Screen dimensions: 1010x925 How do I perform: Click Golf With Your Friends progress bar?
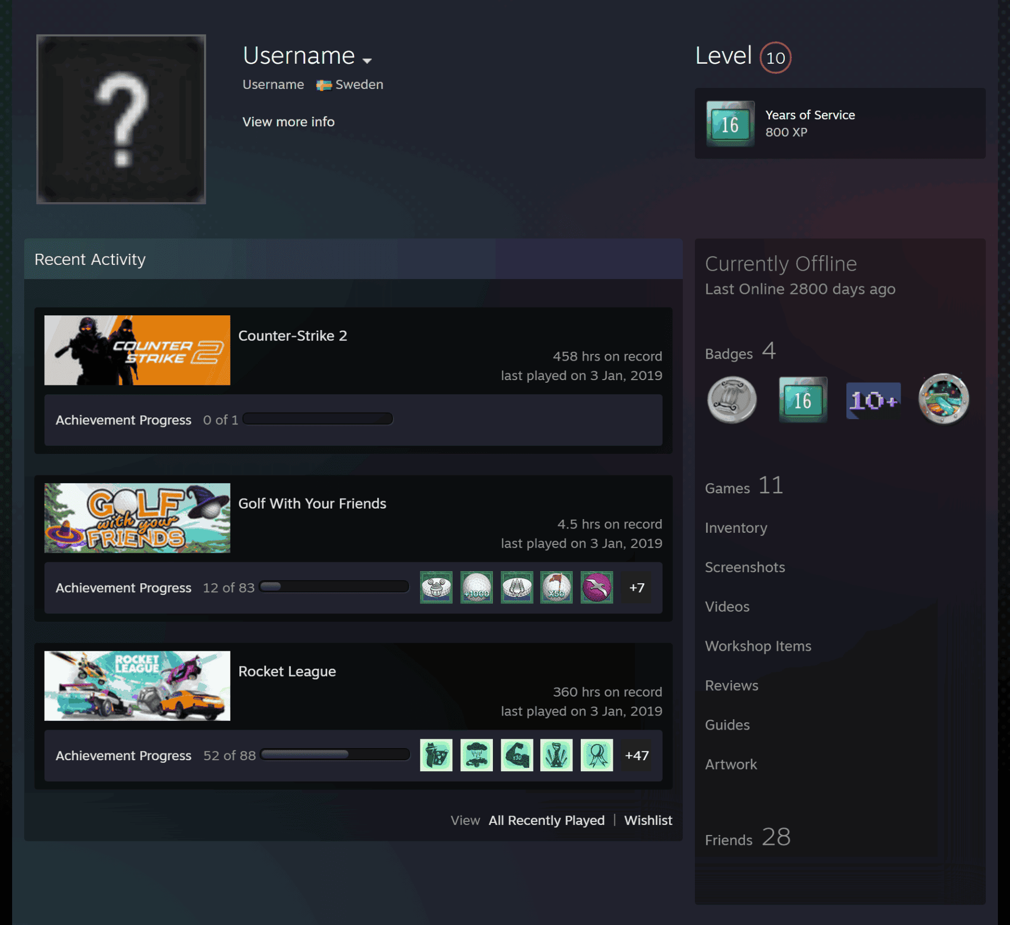tap(334, 587)
